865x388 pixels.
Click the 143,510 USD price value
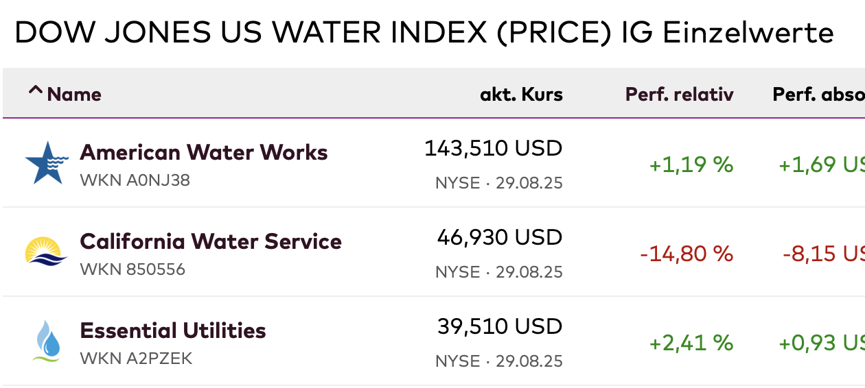pyautogui.click(x=493, y=148)
